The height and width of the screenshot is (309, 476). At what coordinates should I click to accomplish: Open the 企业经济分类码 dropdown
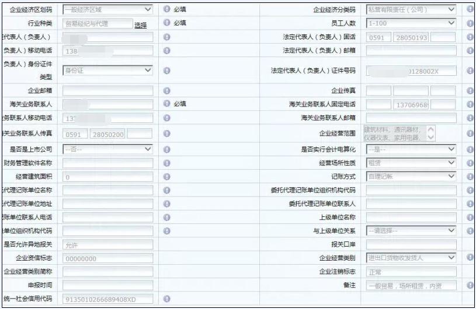tap(411, 10)
